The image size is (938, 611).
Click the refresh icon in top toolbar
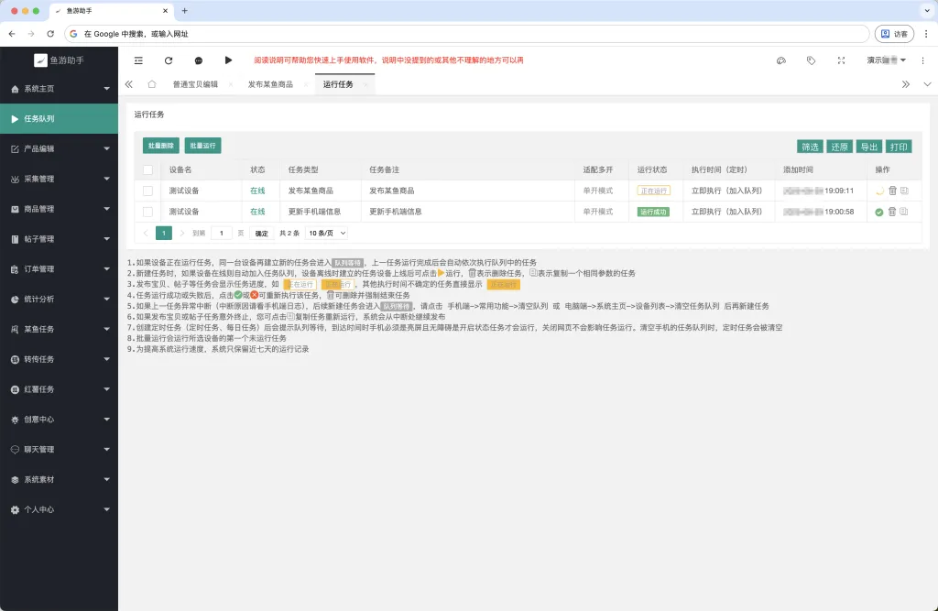click(169, 60)
